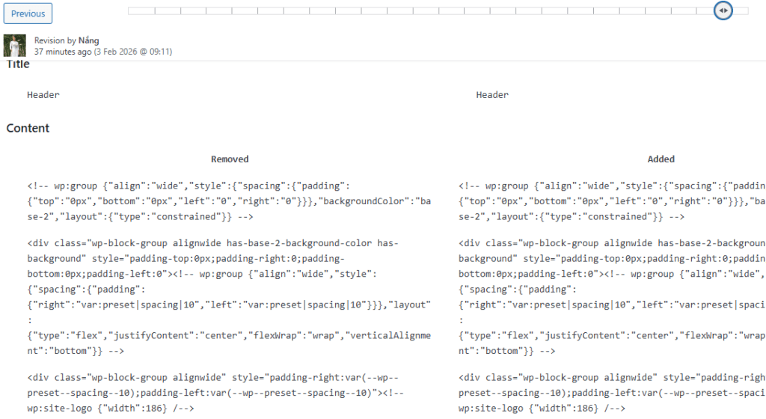Image resolution: width=766 pixels, height=419 pixels.
Task: Click the middle of the revision slider track
Action: tap(438, 10)
